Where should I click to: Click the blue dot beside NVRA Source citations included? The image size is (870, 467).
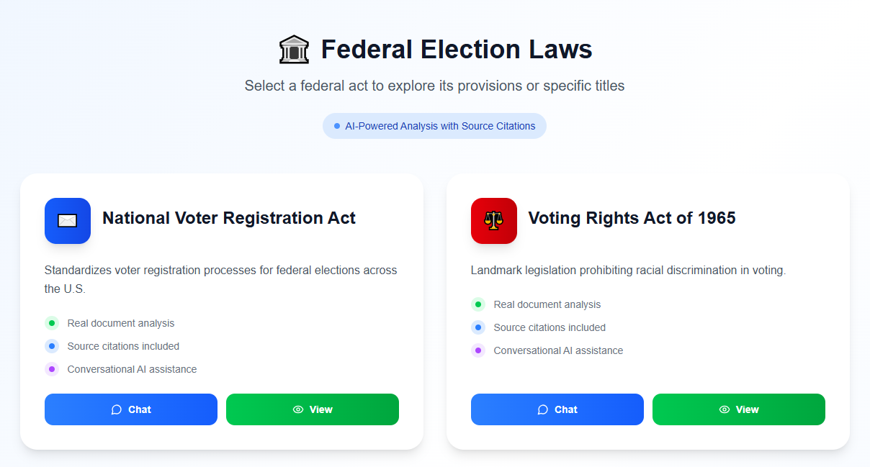click(52, 346)
